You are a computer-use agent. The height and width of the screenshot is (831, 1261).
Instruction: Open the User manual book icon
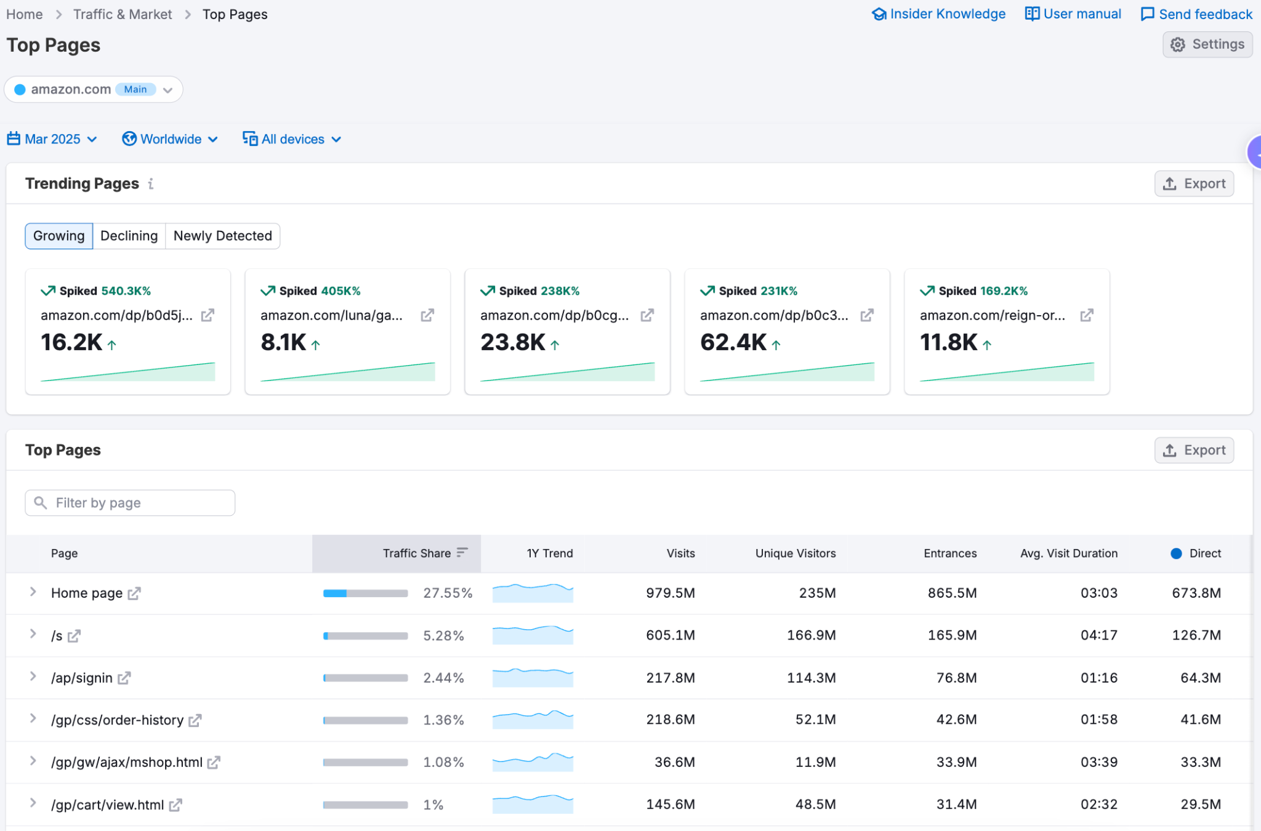[1031, 14]
